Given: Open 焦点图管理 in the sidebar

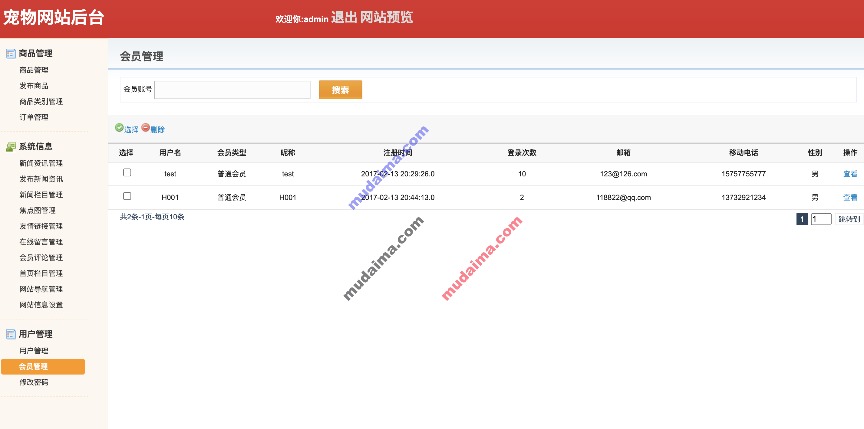Looking at the screenshot, I should pos(38,211).
